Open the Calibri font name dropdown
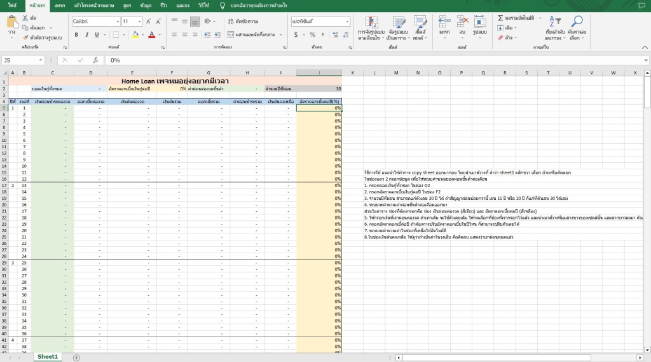The image size is (651, 362). point(117,21)
